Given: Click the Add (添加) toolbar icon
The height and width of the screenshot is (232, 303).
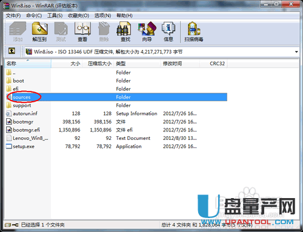Looking at the screenshot, I should 18,29.
